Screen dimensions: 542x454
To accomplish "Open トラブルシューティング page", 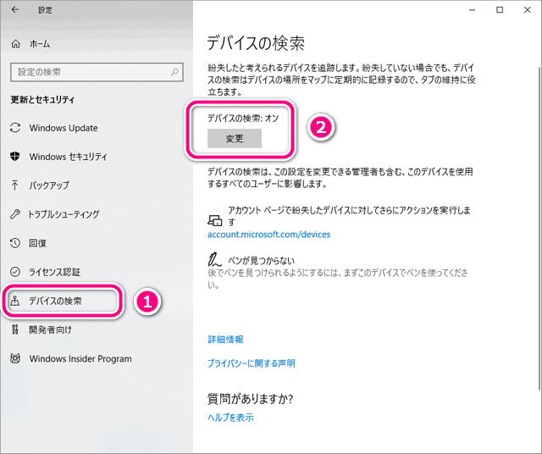I will 64,214.
